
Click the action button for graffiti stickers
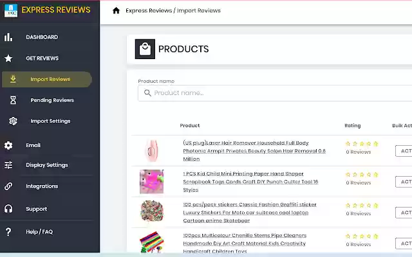[404, 213]
